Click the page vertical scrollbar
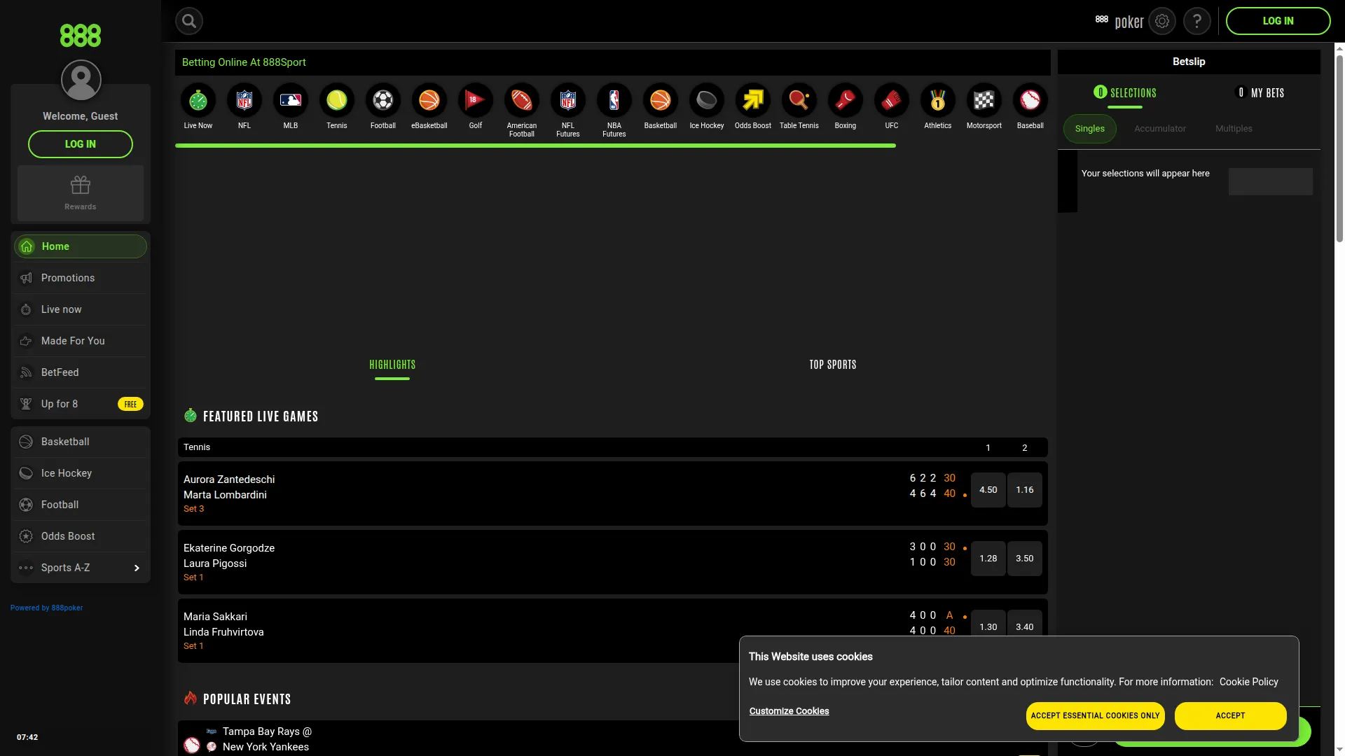 click(x=1339, y=147)
